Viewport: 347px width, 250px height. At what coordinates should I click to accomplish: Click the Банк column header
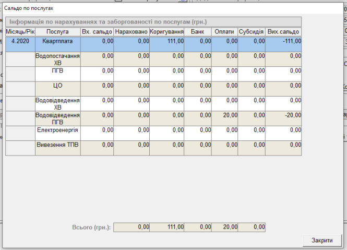click(198, 32)
